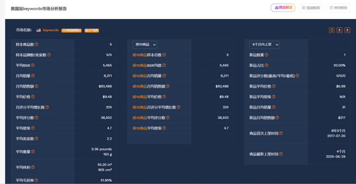Open the 6个月内上架 dropdown
The height and width of the screenshot is (184, 356).
264,45
